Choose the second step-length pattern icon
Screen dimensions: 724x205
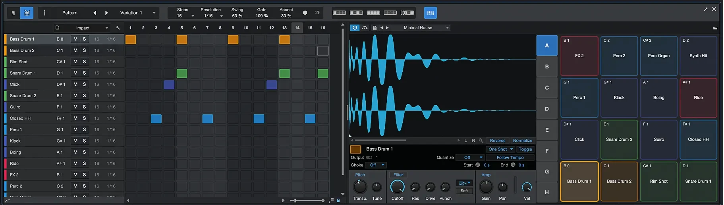pos(356,13)
